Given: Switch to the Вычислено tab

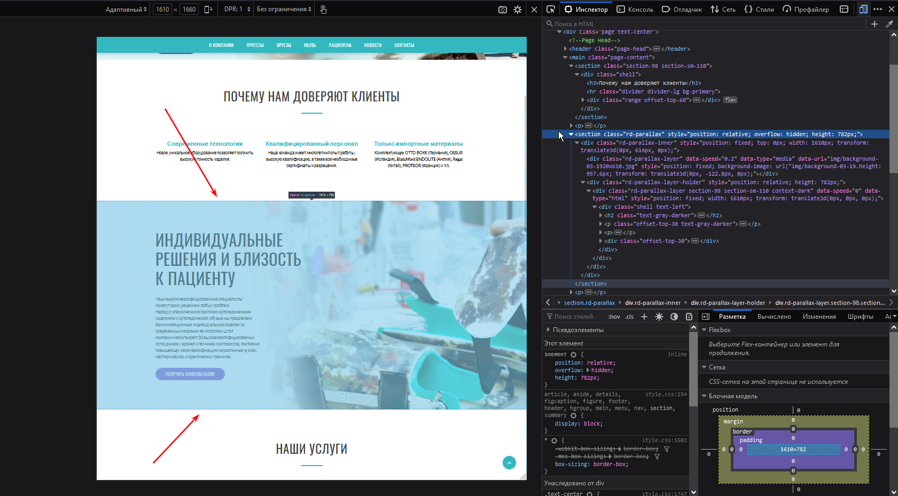Looking at the screenshot, I should click(774, 317).
